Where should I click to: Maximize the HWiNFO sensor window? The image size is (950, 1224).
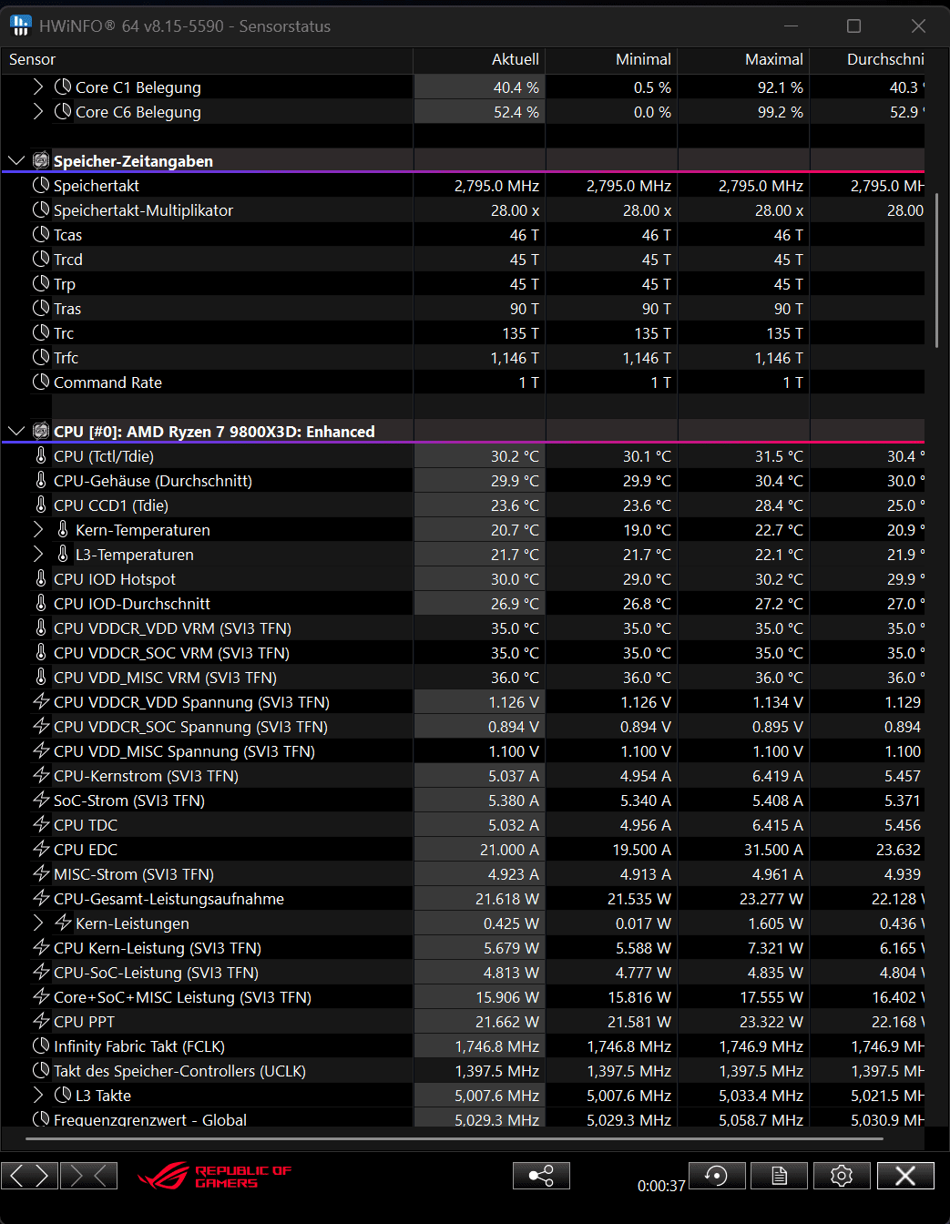click(x=853, y=26)
